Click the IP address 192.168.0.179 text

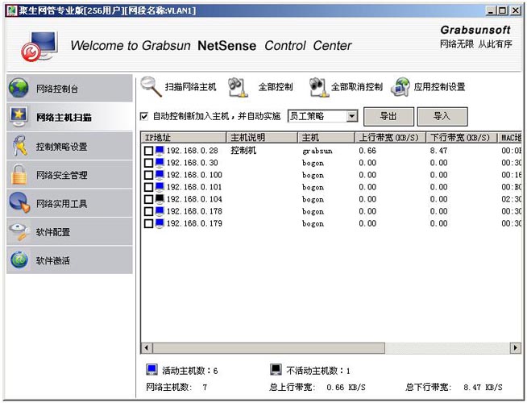[x=194, y=223]
